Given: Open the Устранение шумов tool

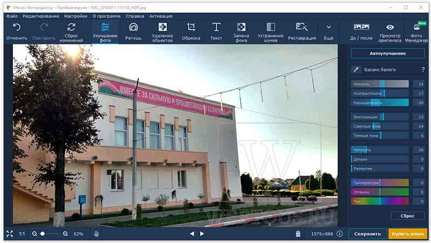Looking at the screenshot, I should pos(270,32).
